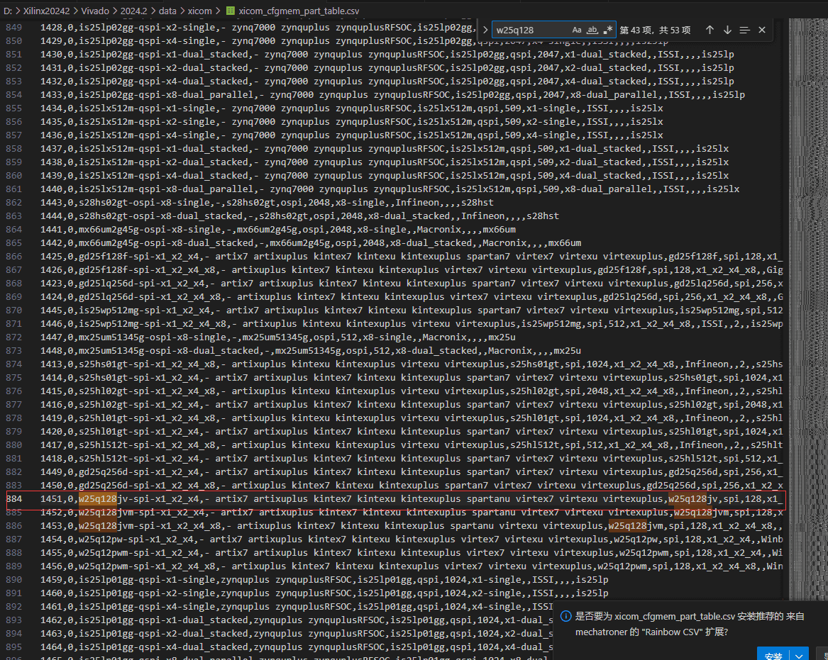
Task: Click line number 890 in the gutter
Action: tap(13, 580)
